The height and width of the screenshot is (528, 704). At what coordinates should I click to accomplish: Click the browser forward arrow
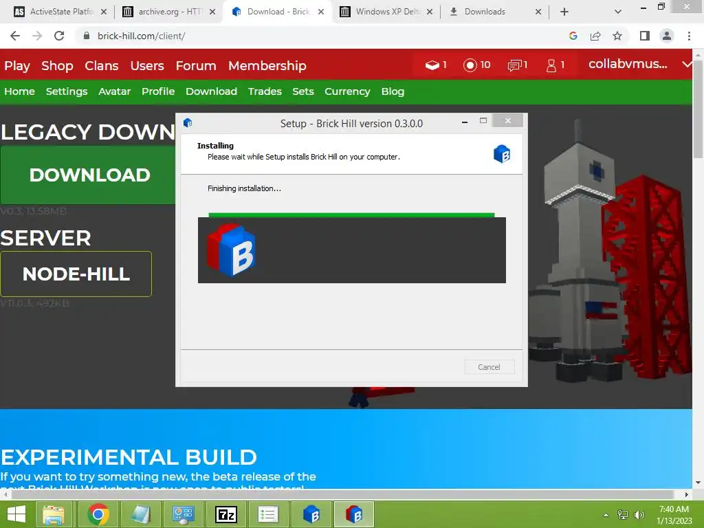coord(37,36)
